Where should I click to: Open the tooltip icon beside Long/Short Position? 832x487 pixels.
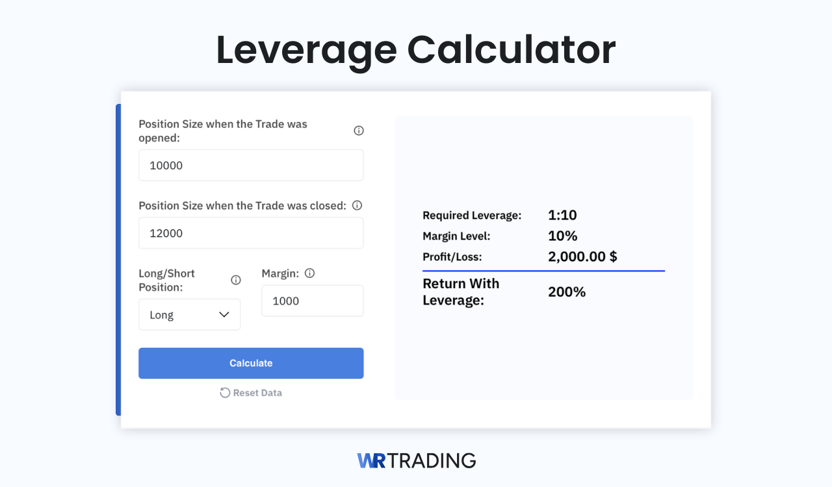[235, 279]
